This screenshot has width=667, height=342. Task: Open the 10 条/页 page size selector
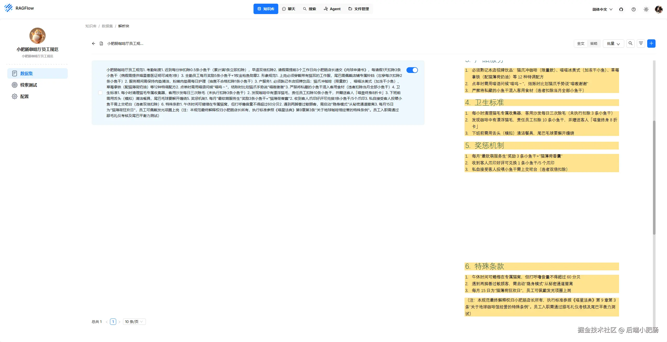(134, 322)
